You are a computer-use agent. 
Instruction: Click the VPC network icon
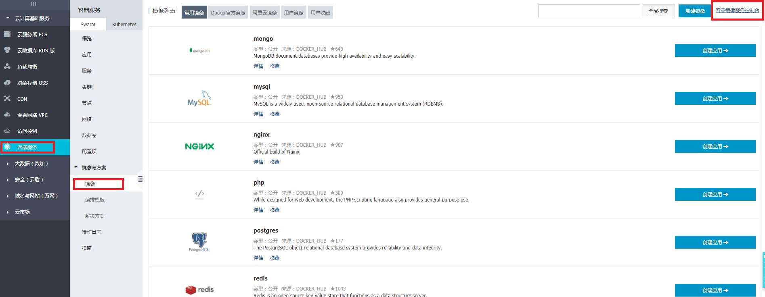[7, 115]
